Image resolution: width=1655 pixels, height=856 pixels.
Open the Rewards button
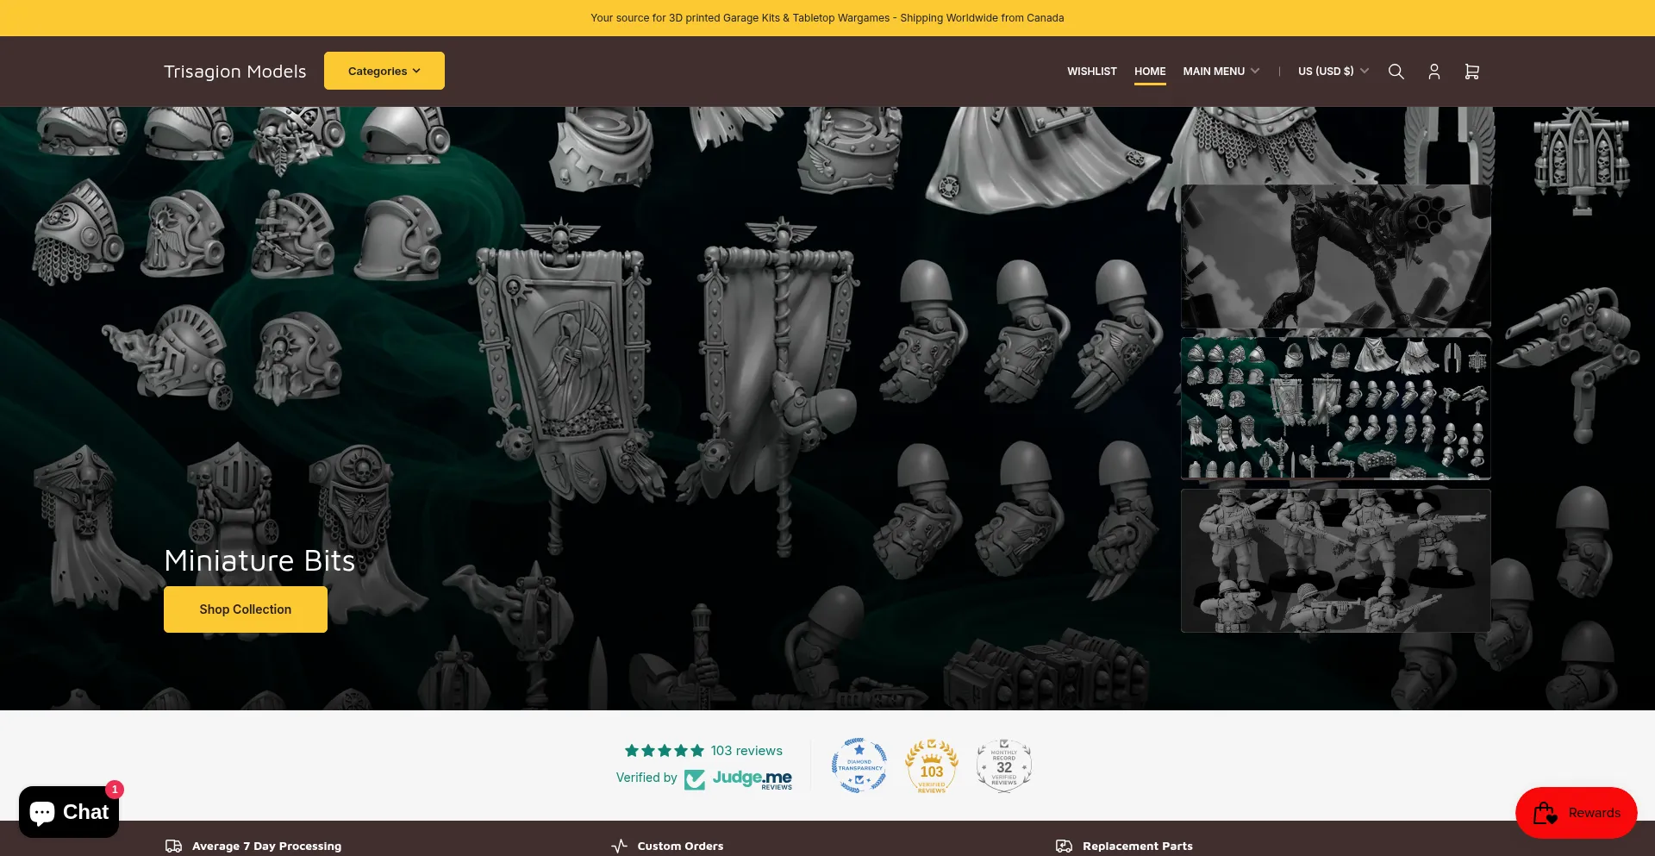(x=1576, y=813)
